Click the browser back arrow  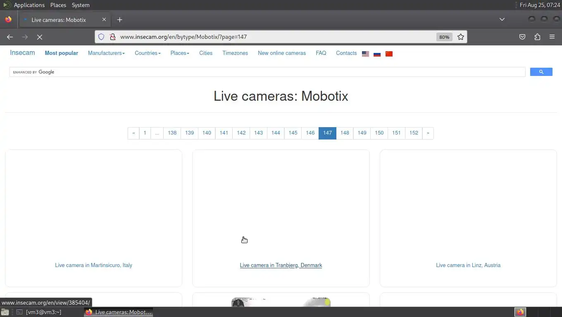tap(10, 37)
